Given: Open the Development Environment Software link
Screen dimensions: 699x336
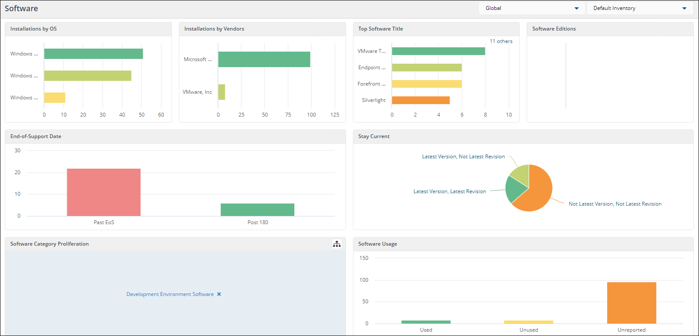Looking at the screenshot, I should click(170, 294).
